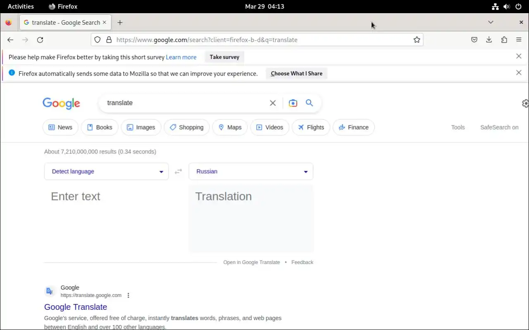The width and height of the screenshot is (529, 330).
Task: Dismiss the Firefox survey notification bar
Action: pos(519,56)
